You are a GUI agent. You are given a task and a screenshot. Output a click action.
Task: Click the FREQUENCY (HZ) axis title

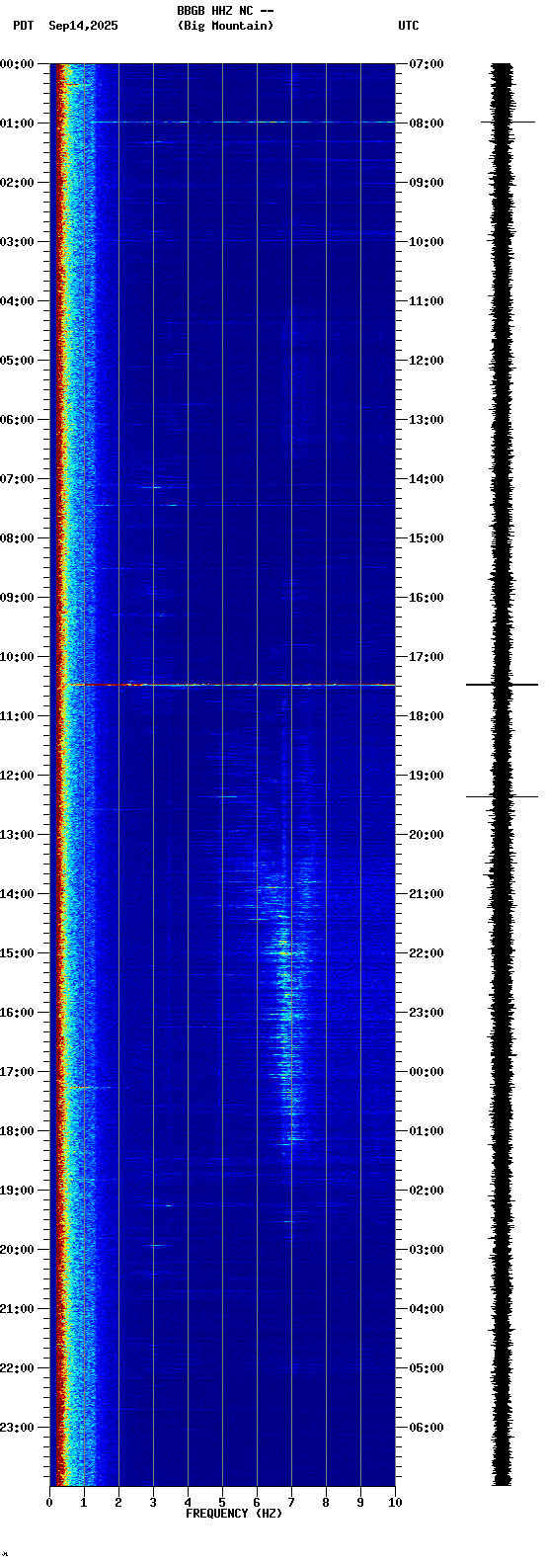234,1514
